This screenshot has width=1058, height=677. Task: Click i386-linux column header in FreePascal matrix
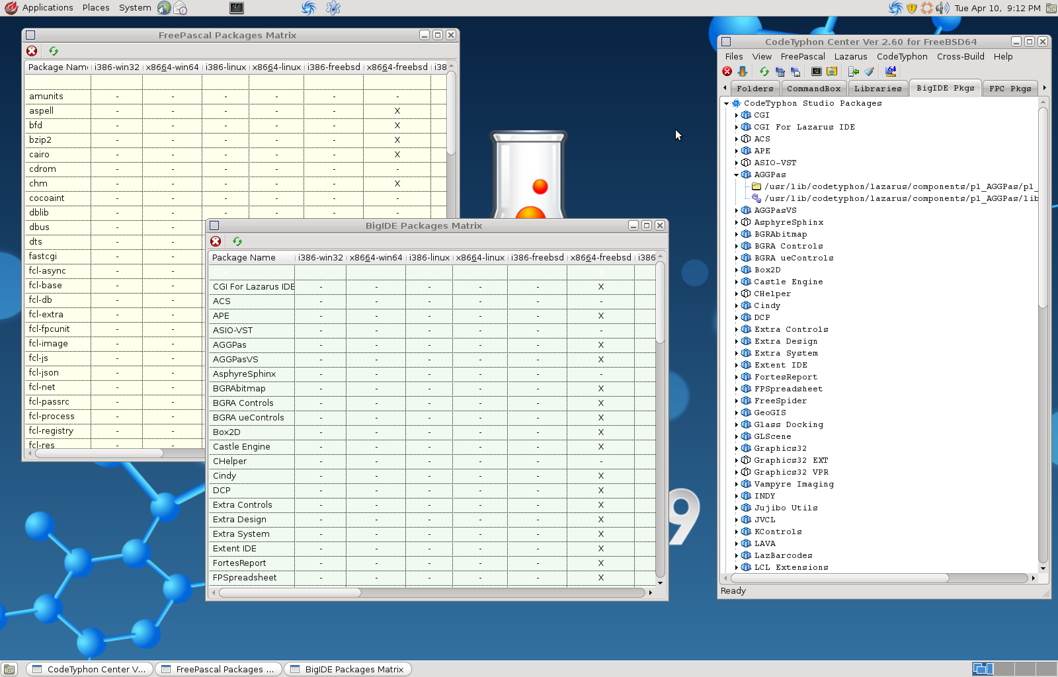[x=225, y=67]
